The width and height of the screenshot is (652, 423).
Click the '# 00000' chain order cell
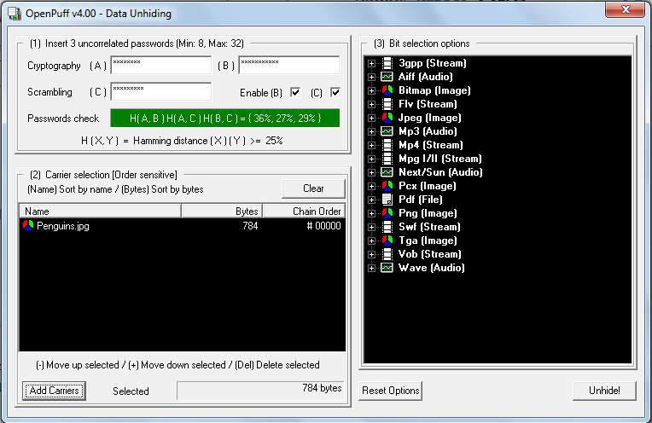(x=323, y=226)
